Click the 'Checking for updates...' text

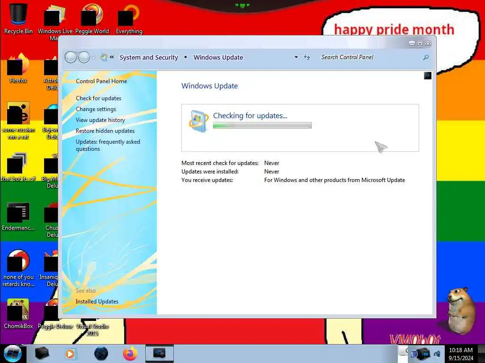pyautogui.click(x=250, y=115)
